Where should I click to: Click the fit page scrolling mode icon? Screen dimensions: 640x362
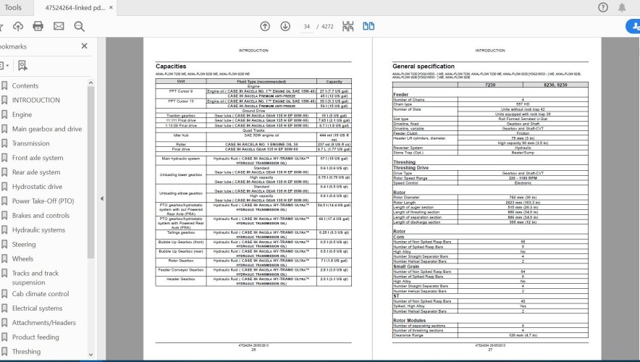(x=348, y=27)
